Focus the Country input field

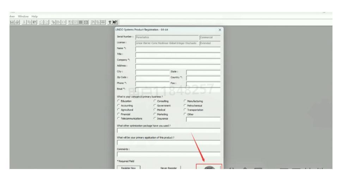click(203, 78)
